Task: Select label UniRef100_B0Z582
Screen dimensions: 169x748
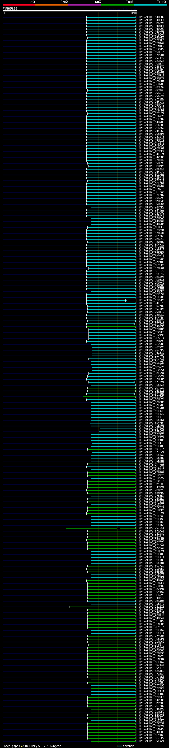Action: point(151,306)
